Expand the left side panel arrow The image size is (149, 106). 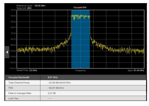pyautogui.click(x=7, y=52)
